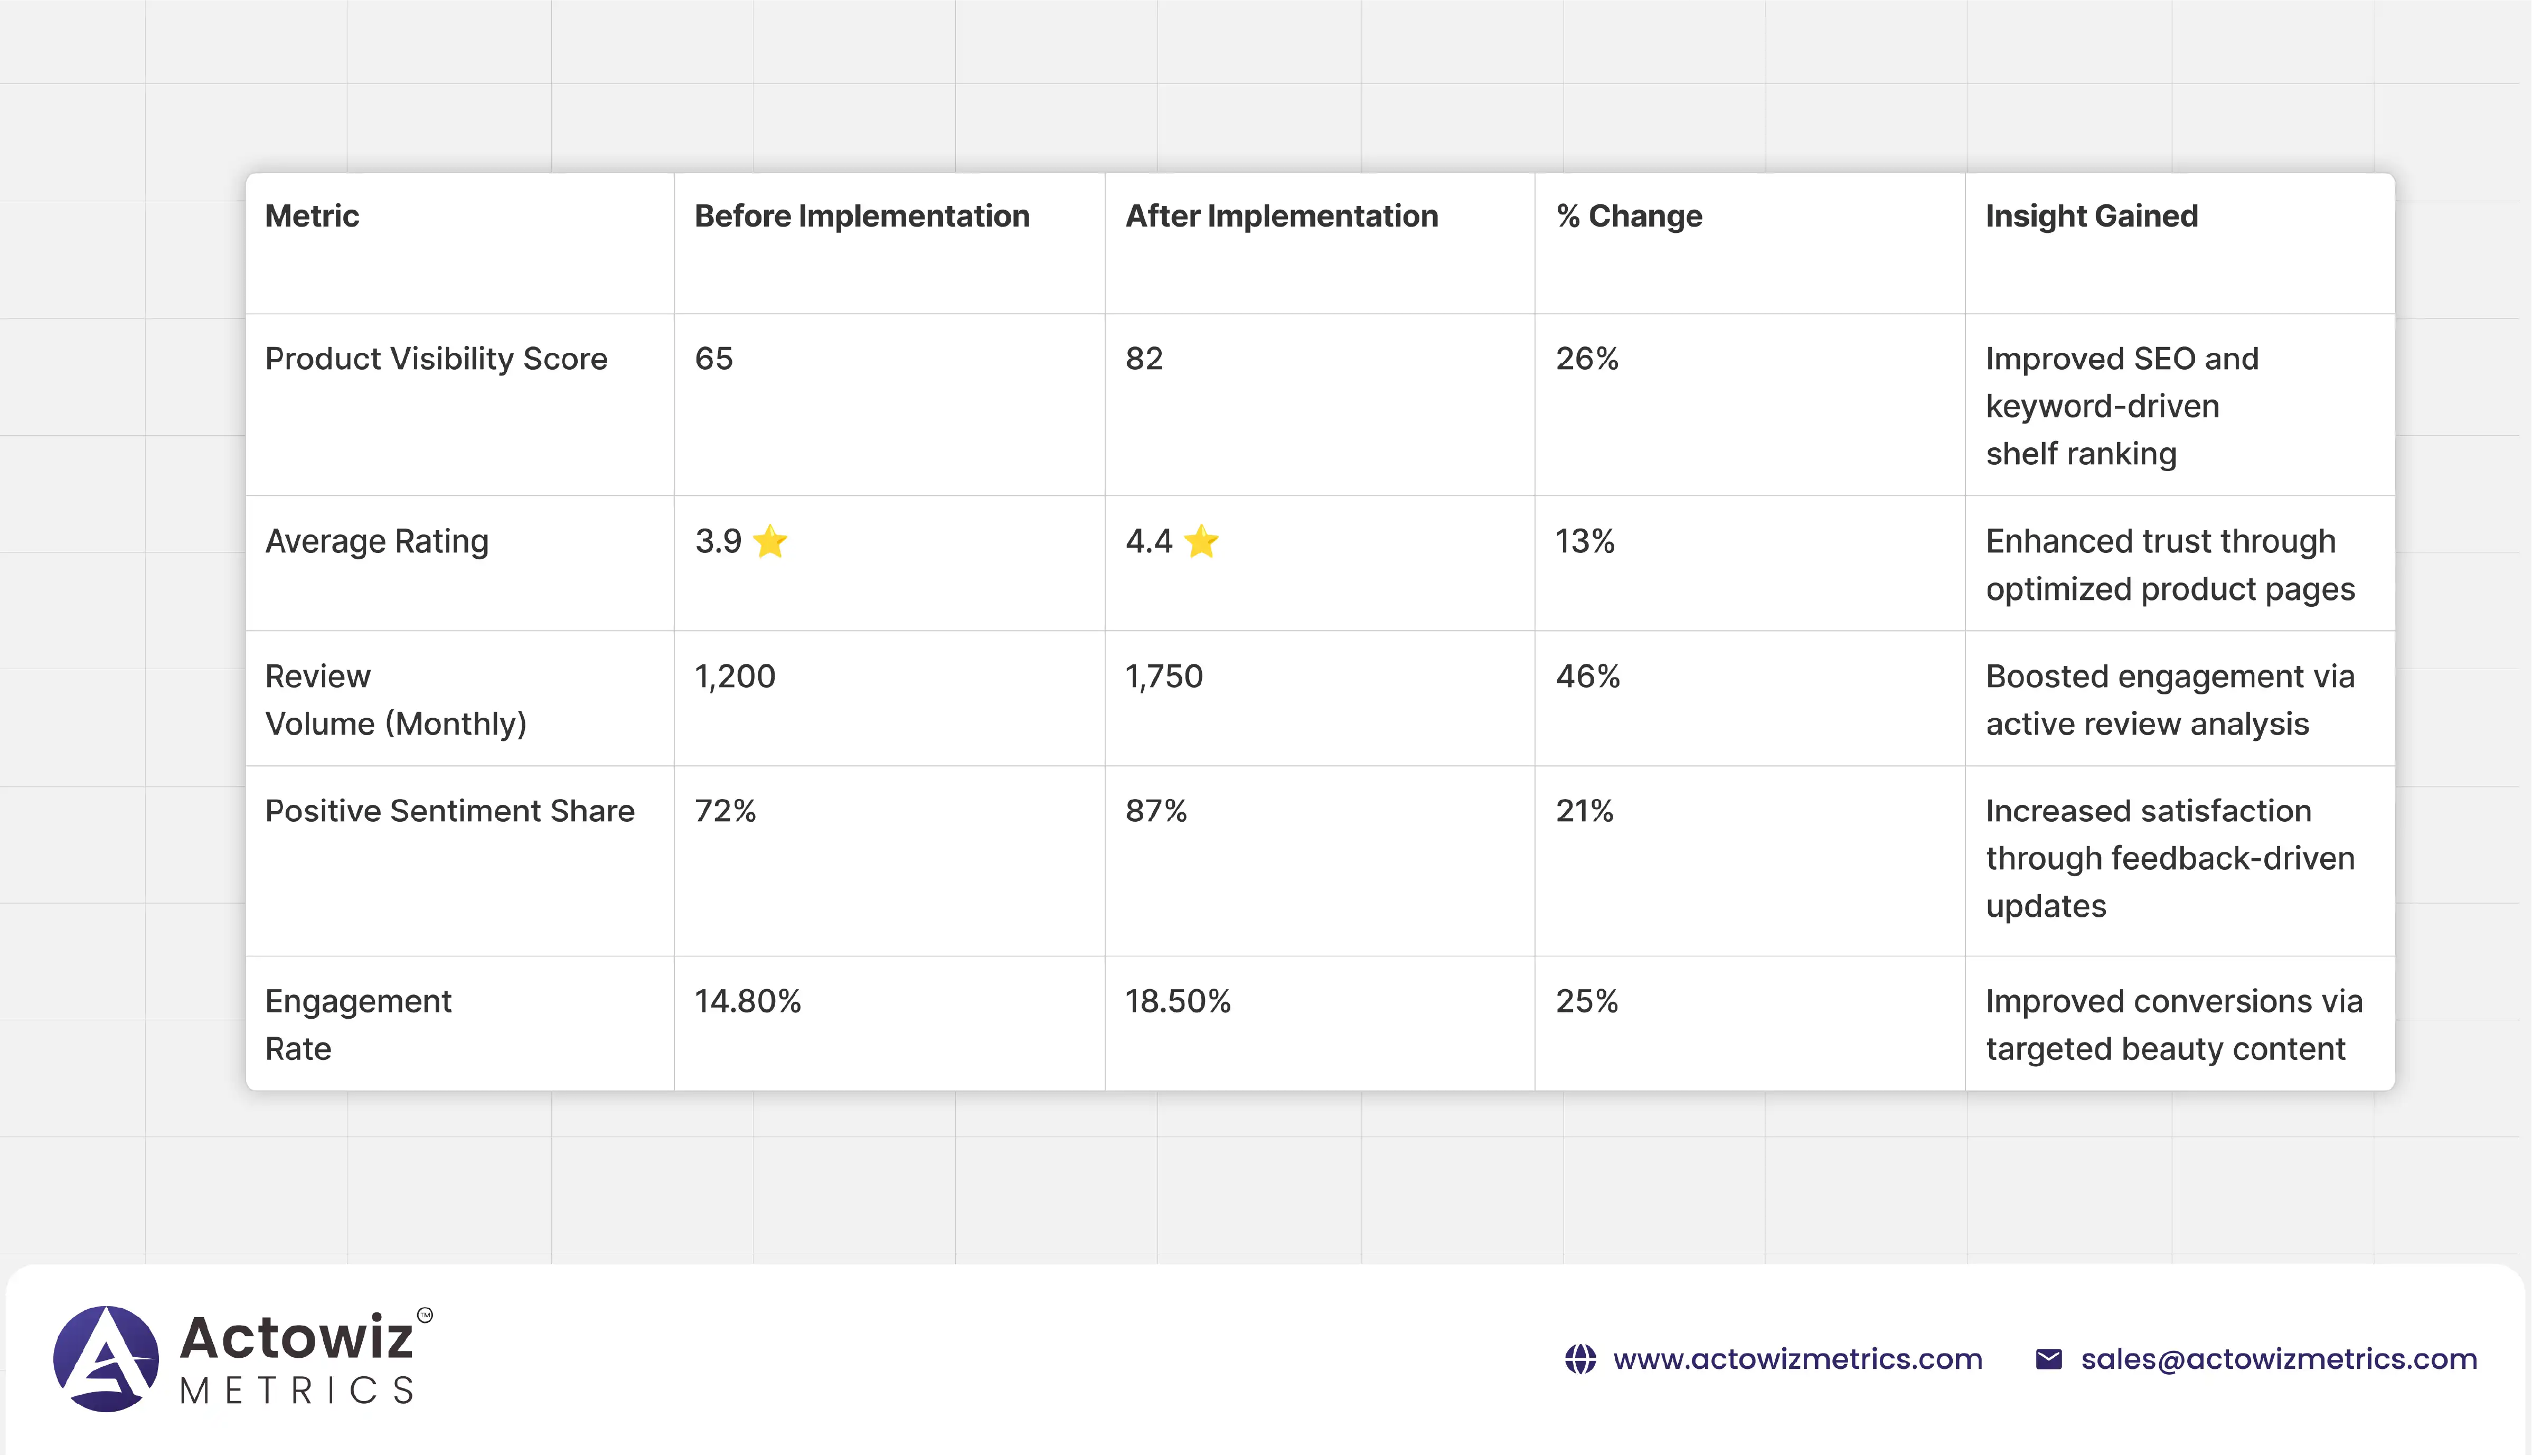Select the Positive Sentiment Share row label
2532x1456 pixels.
(x=450, y=811)
